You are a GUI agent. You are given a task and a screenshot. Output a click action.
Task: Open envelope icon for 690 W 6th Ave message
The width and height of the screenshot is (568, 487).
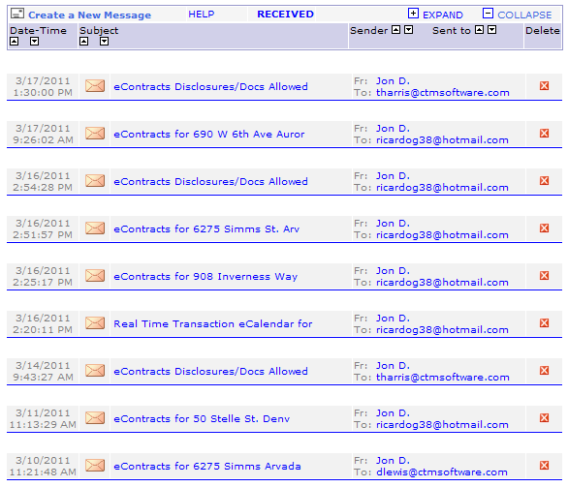pyautogui.click(x=95, y=134)
